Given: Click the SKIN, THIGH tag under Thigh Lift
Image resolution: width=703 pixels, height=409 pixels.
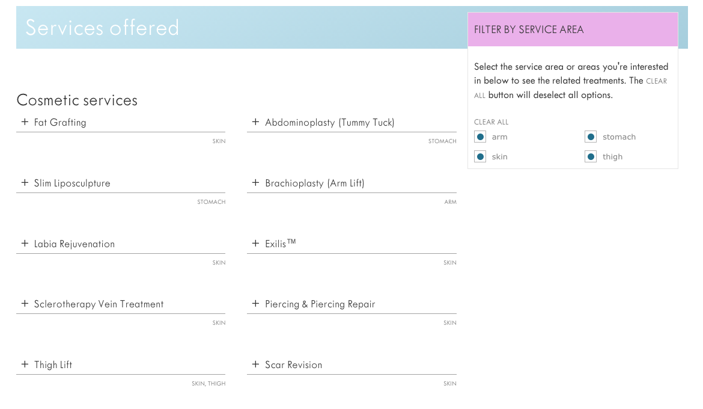Looking at the screenshot, I should (208, 383).
